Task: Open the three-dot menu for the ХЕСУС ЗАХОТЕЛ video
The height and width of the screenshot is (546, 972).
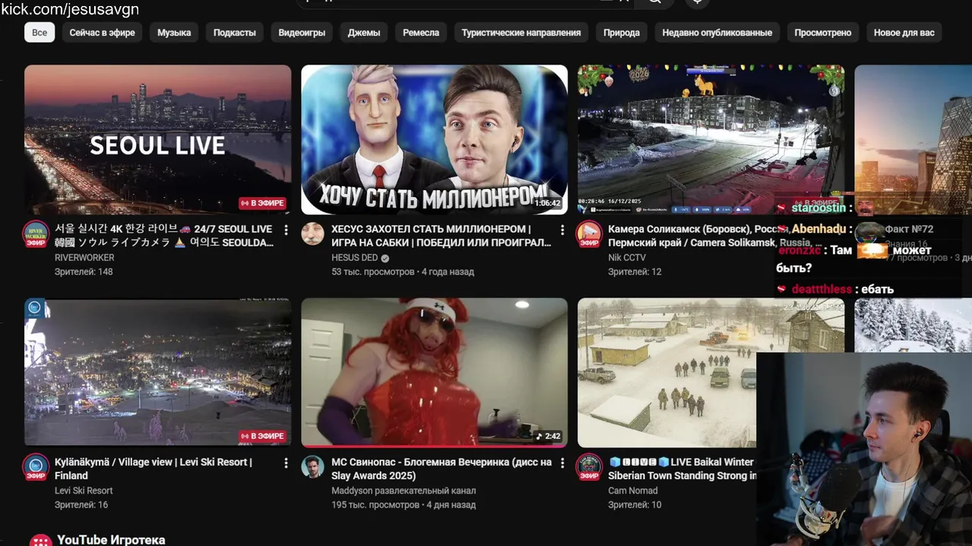Action: point(563,230)
